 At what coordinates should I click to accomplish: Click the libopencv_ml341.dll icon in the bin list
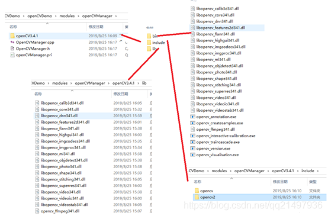192,59
